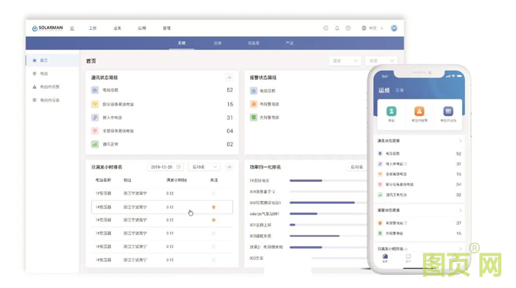Screen dimensions: 516x288
Task: Switch to the 运维 tab in blue bar
Action: point(217,43)
